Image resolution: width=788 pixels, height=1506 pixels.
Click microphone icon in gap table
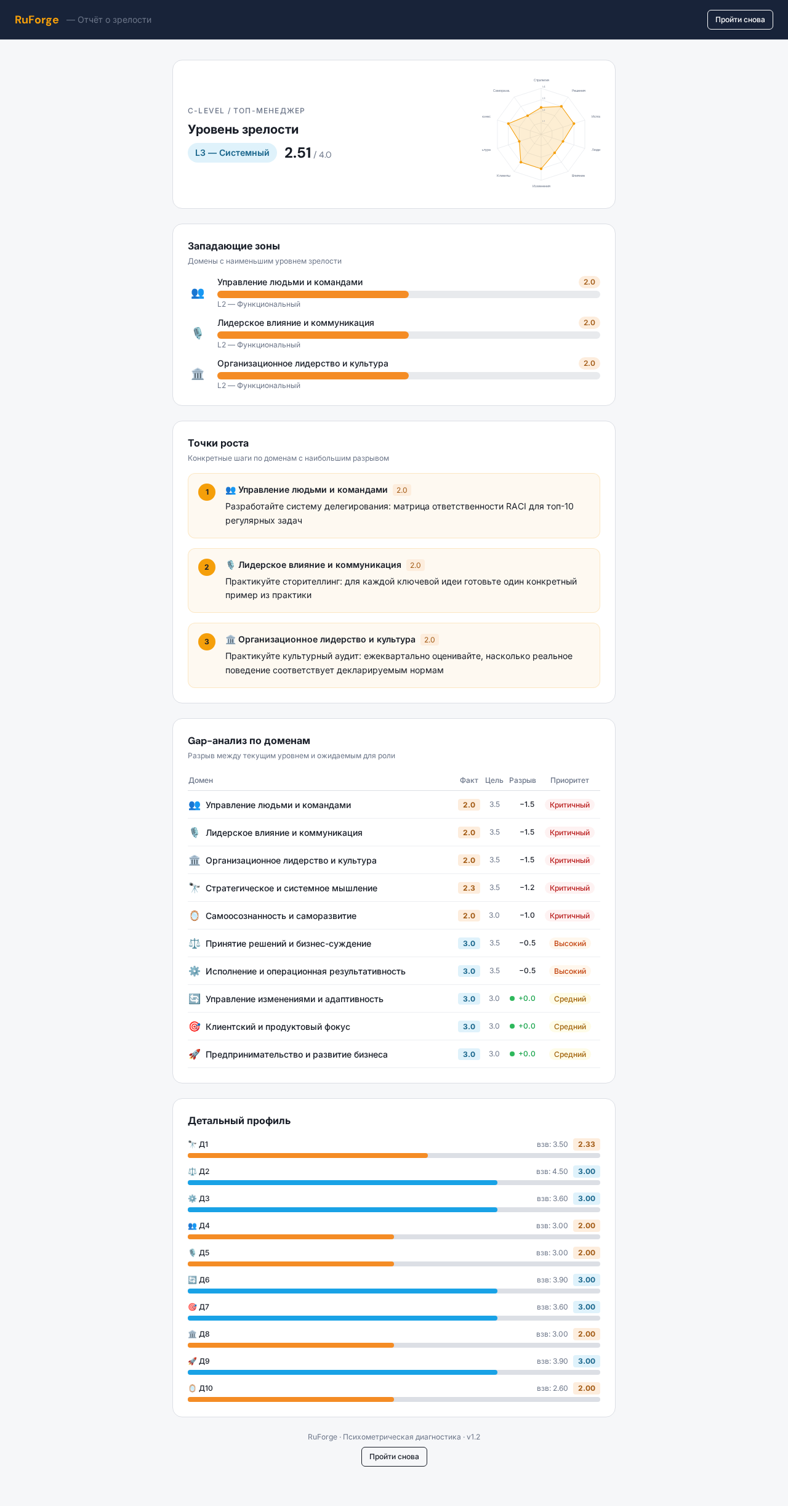pos(195,833)
